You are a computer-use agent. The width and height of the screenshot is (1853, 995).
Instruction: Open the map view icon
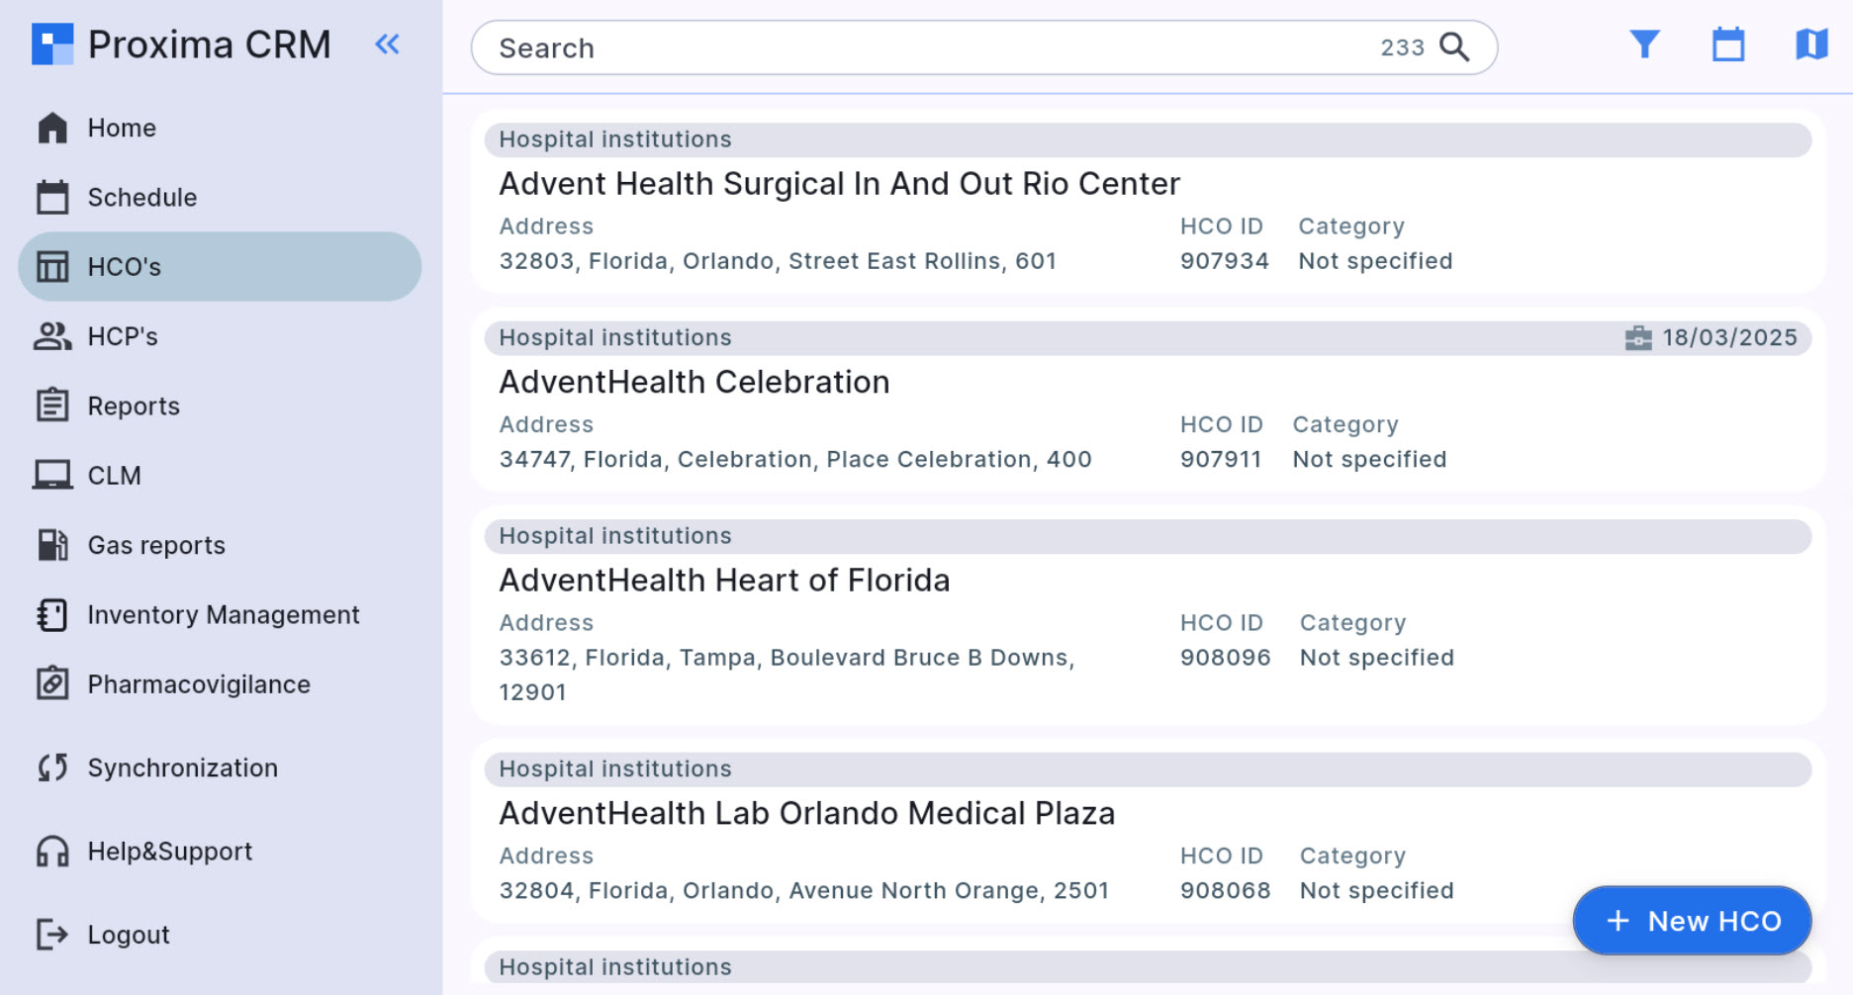[1810, 44]
